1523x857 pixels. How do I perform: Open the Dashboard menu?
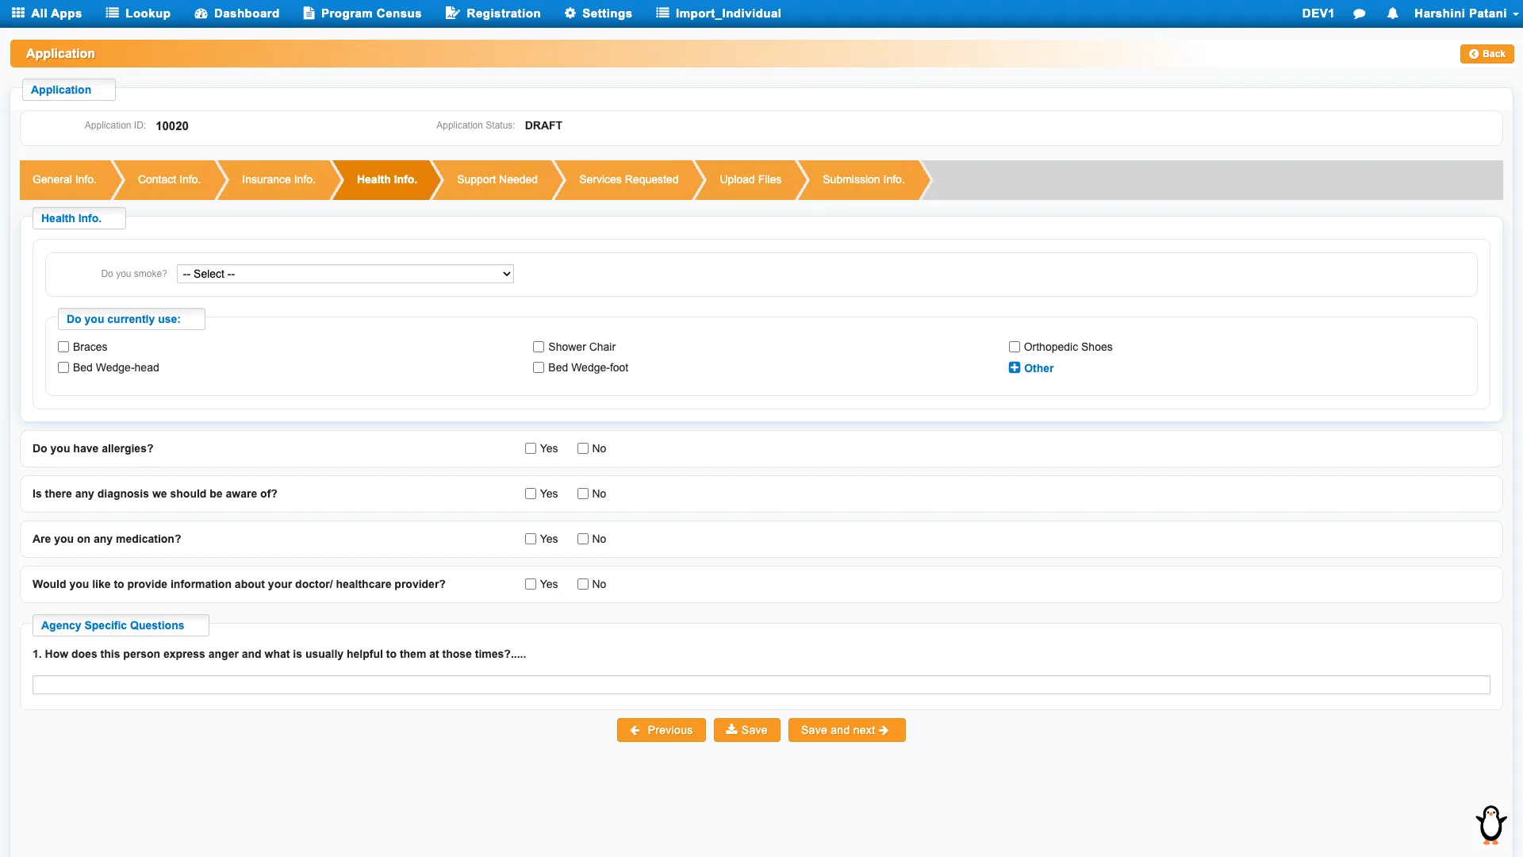(x=237, y=13)
